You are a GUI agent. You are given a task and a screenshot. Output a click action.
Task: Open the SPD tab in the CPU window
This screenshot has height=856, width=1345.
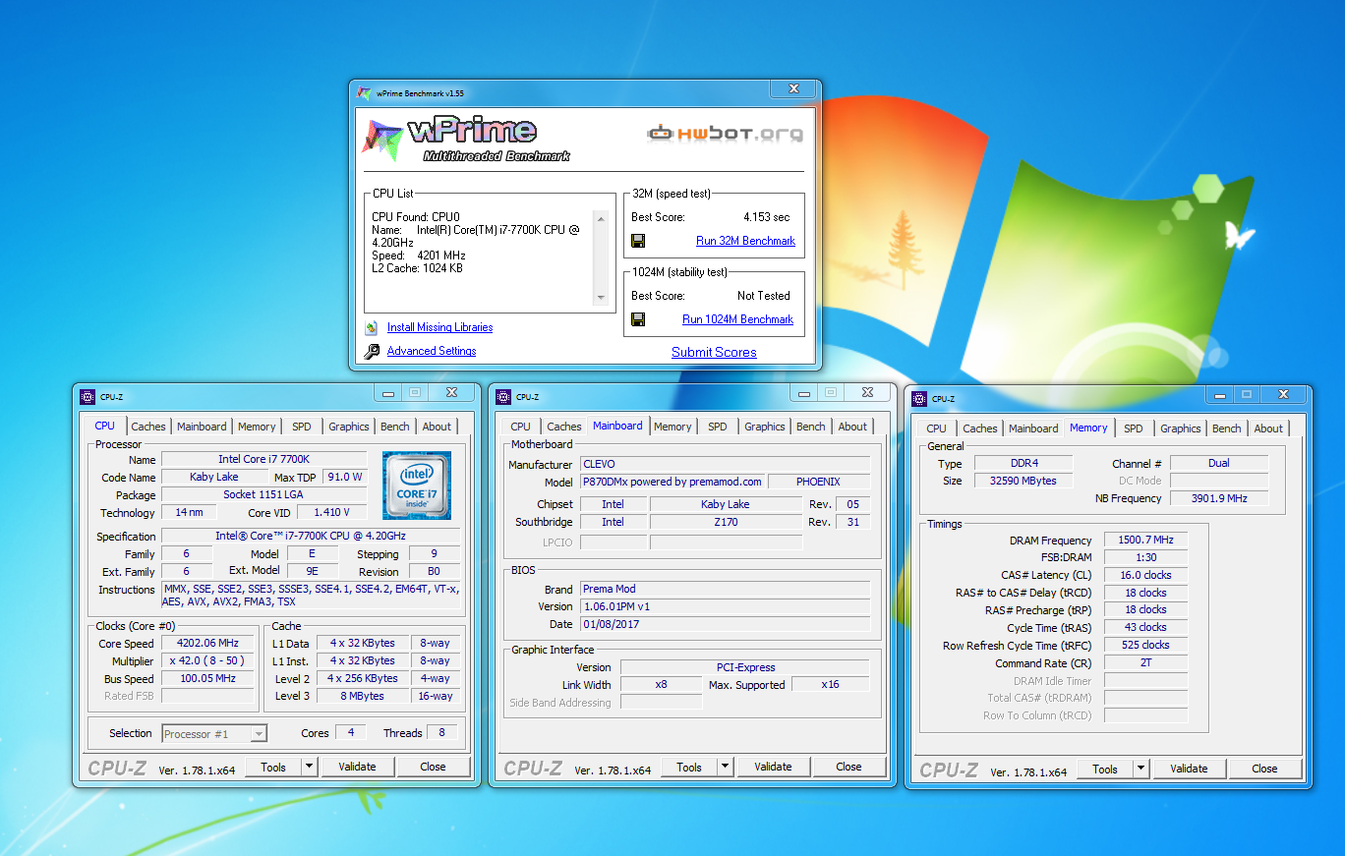[302, 427]
